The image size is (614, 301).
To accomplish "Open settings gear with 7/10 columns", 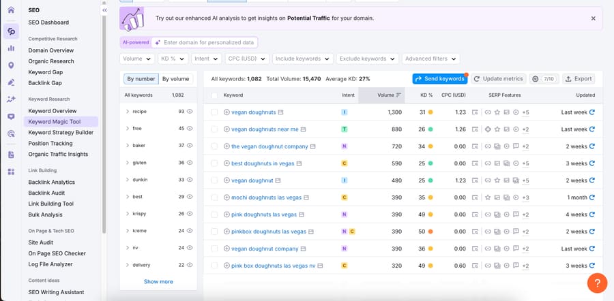I will coord(544,78).
